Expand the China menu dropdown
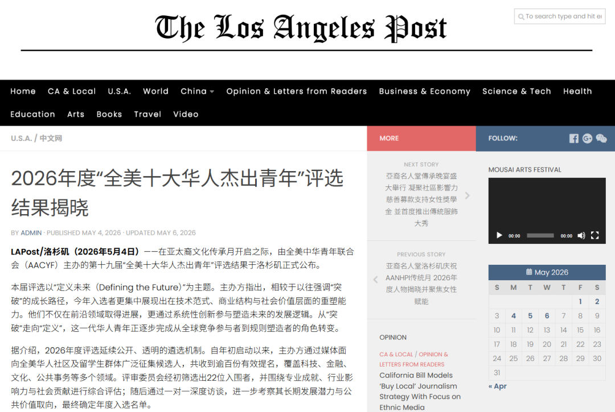The width and height of the screenshot is (615, 412). click(212, 91)
